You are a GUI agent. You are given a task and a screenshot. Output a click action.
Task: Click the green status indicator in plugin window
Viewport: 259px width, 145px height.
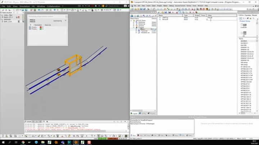(41, 29)
